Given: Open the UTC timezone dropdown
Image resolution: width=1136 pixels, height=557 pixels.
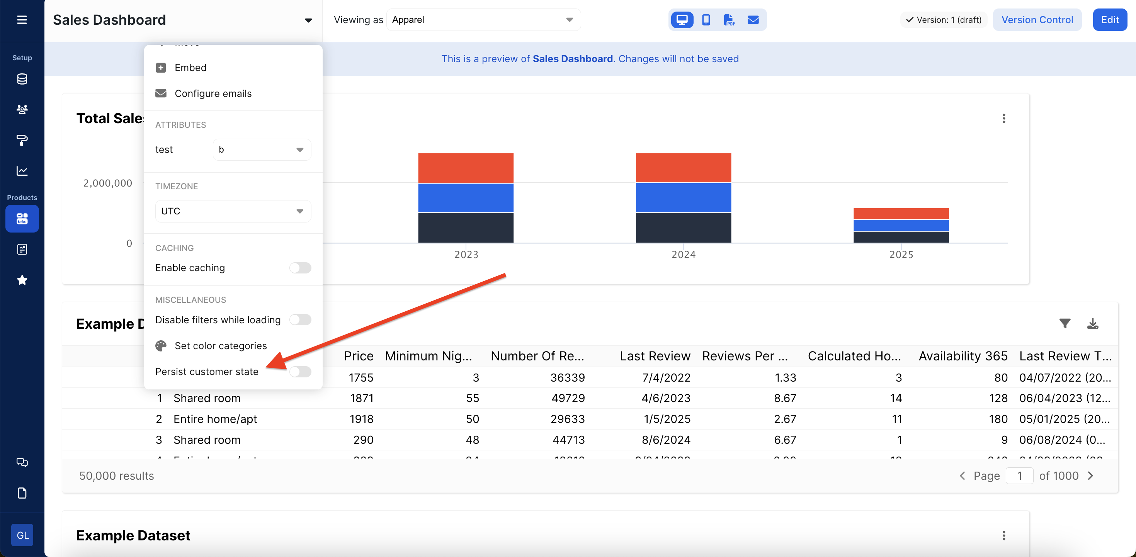Looking at the screenshot, I should [x=233, y=211].
